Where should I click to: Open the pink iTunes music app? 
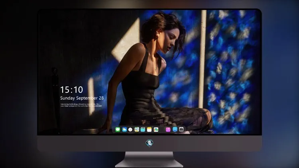(168, 129)
